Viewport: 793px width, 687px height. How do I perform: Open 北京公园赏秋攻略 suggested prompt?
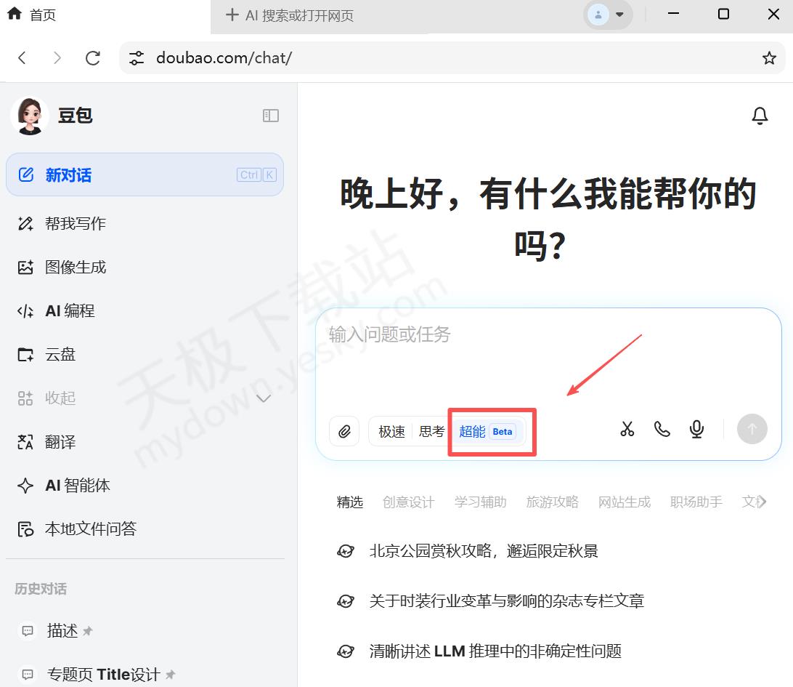(483, 551)
